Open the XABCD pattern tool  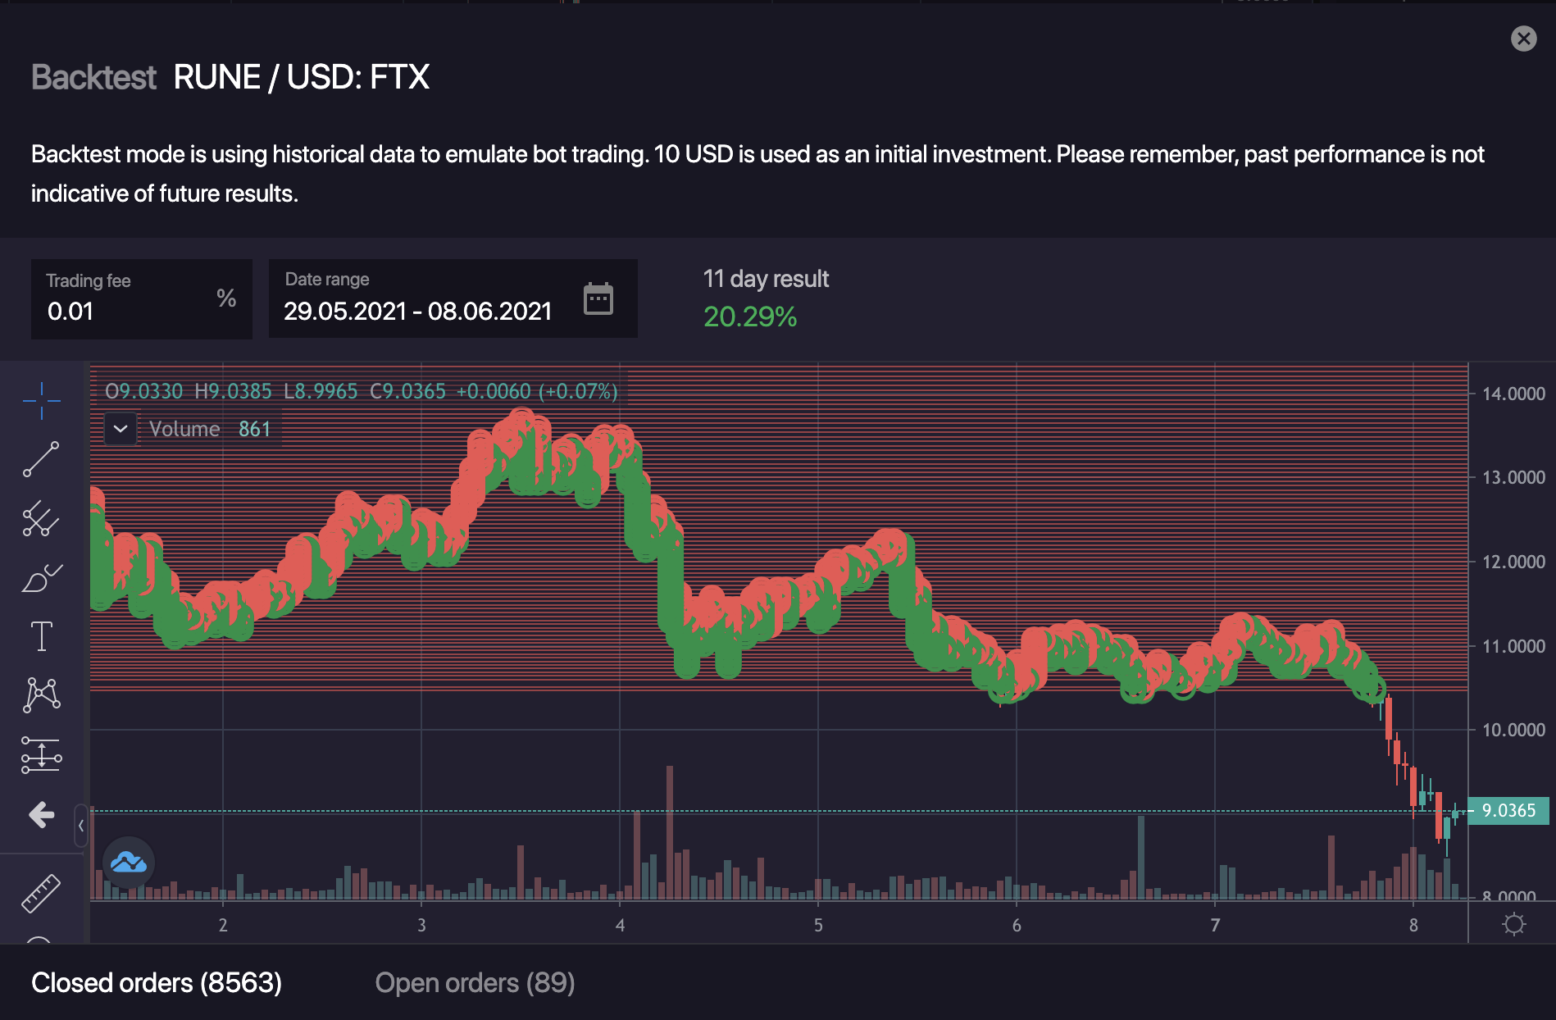coord(41,695)
